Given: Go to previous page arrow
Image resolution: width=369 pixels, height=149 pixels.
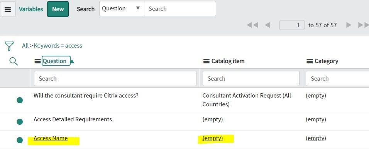Looking at the screenshot, I should point(267,25).
